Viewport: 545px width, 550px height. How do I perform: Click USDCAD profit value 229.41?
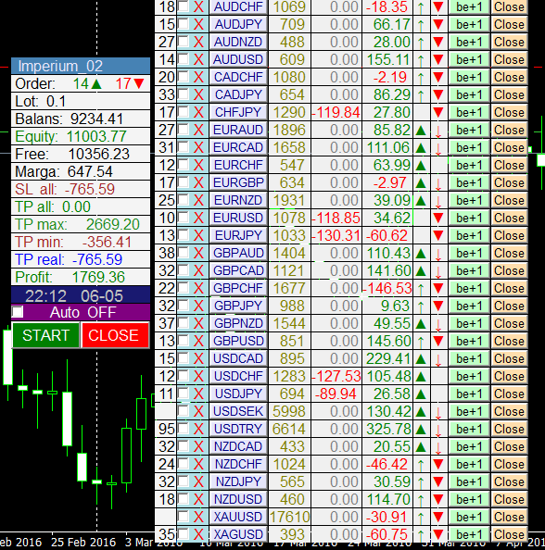[388, 359]
